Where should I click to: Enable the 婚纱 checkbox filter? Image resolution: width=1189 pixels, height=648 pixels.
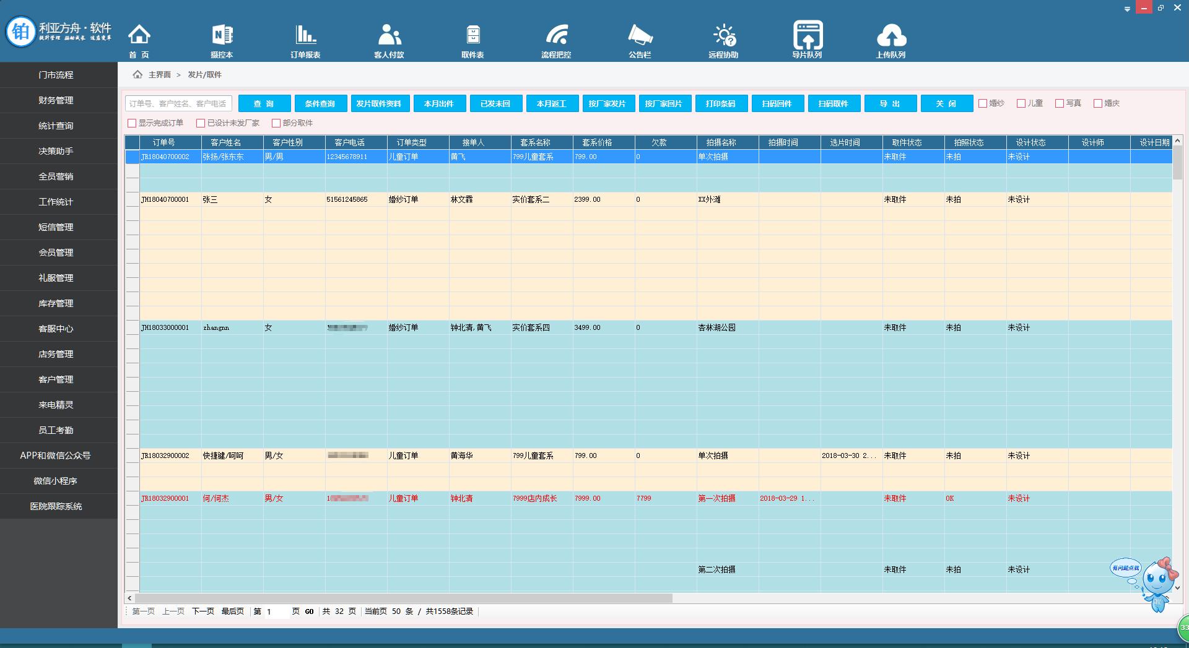point(983,103)
